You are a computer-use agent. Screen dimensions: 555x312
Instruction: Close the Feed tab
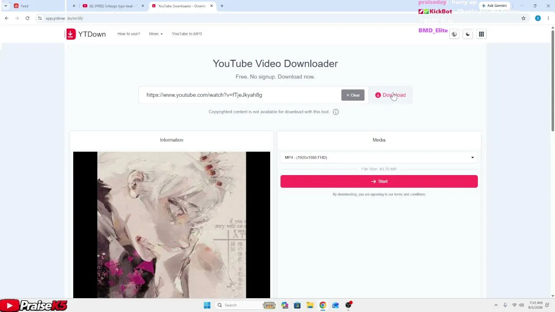[74, 6]
